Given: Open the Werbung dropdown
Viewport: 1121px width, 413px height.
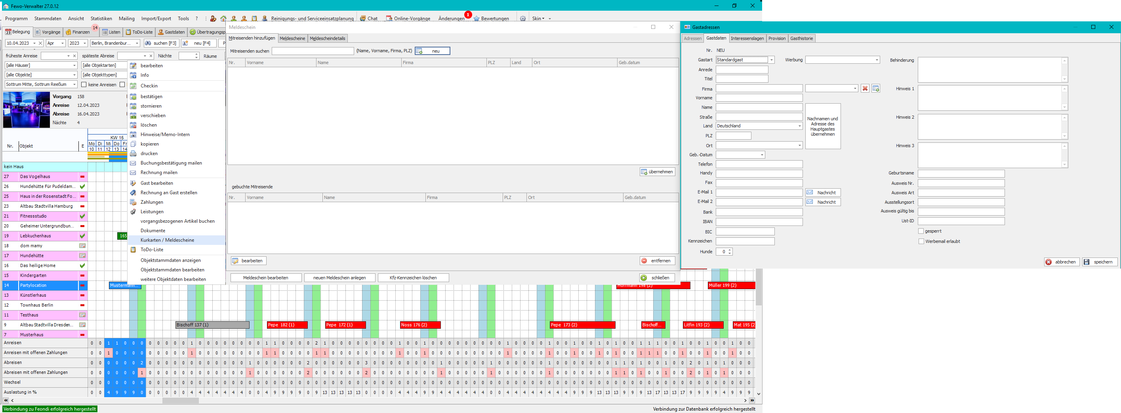Looking at the screenshot, I should [877, 60].
